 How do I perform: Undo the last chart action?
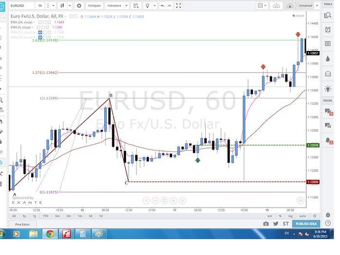[162, 6]
